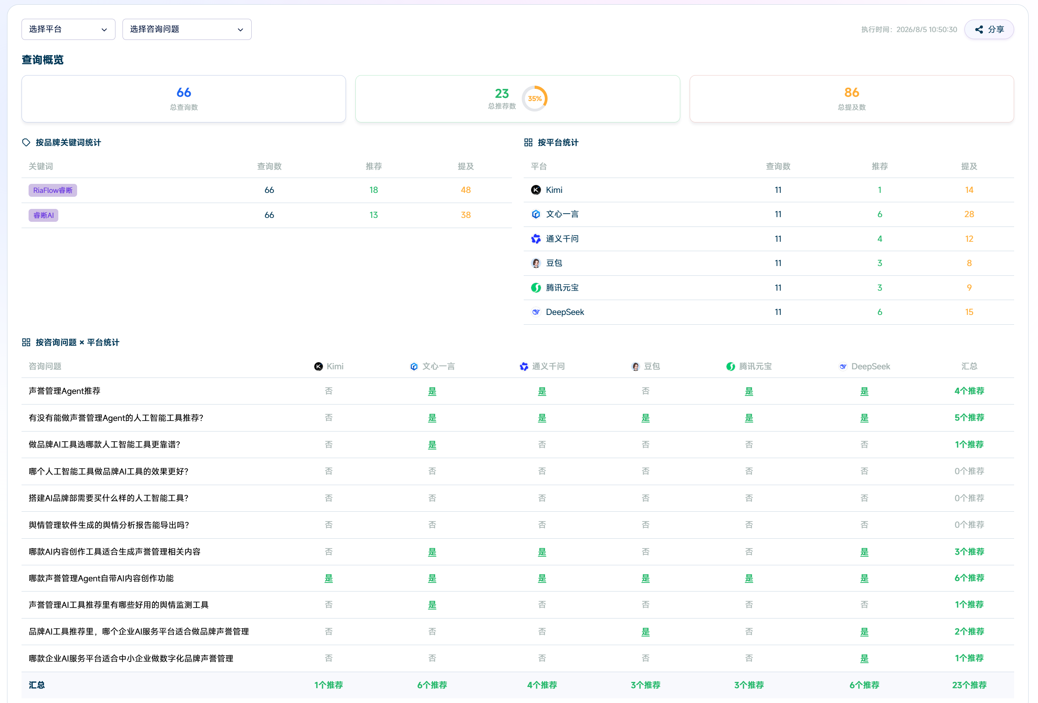1038x703 pixels.
Task: Click the chevron arrow in 选择咨询问题 selector
Action: [240, 30]
